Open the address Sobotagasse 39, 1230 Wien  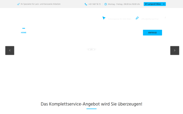pyautogui.click(x=120, y=19)
